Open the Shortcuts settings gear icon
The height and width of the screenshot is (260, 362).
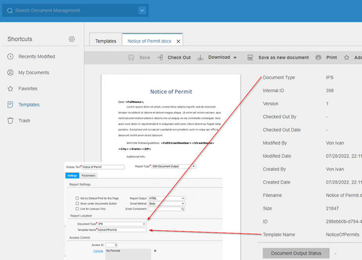(72, 39)
